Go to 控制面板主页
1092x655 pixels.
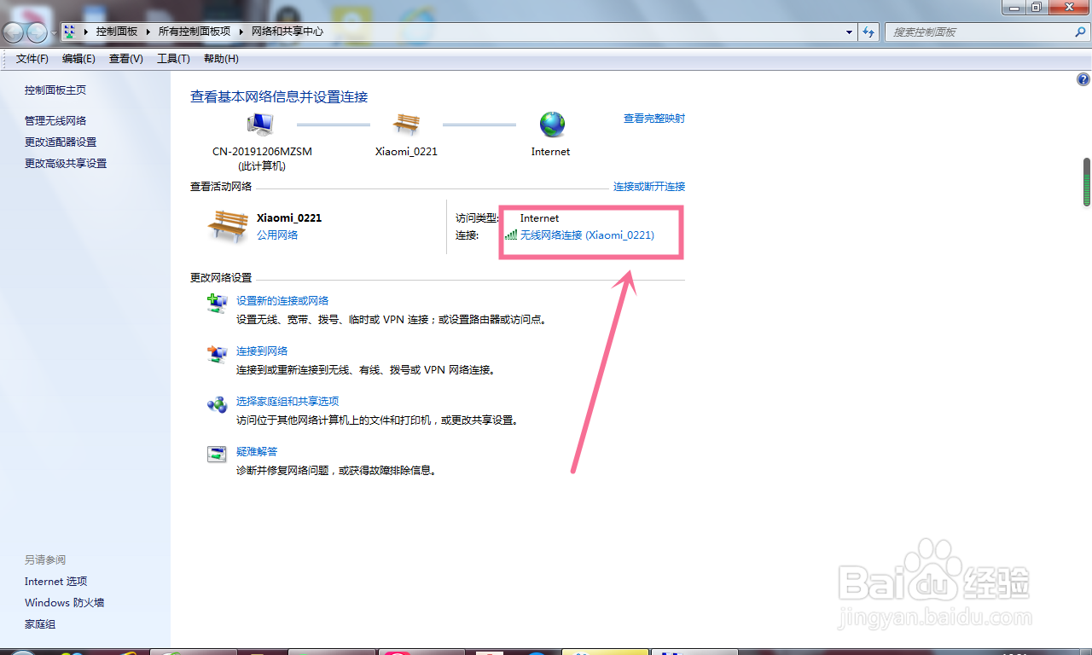tap(55, 90)
